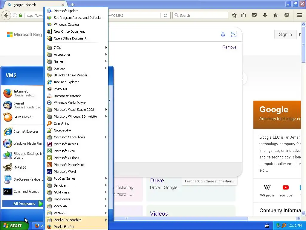Screen dimensions: 306x230
Task: Expand Microsoft Office Tools submenu
Action: tap(76, 137)
